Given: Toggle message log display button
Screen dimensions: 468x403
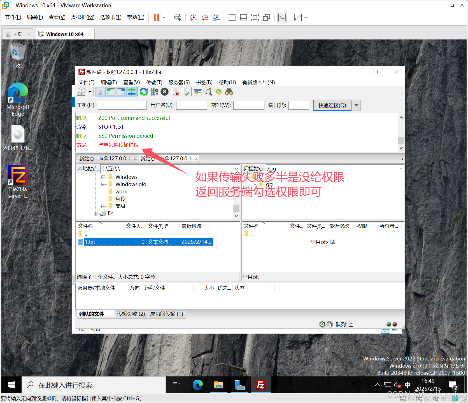Looking at the screenshot, I should [101, 92].
